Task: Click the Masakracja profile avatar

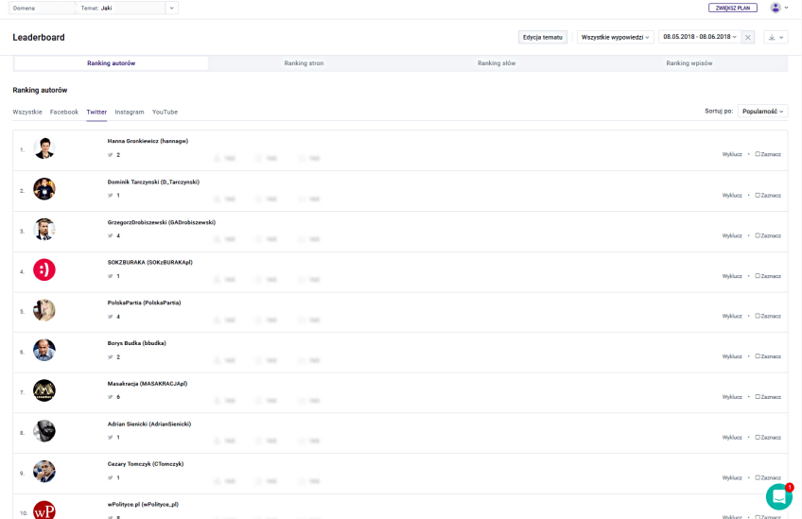Action: (x=44, y=390)
